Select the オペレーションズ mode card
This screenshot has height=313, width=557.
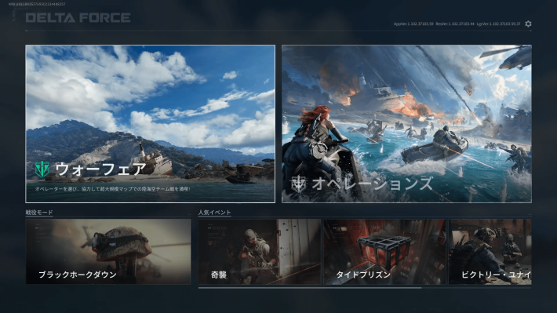coord(406,124)
